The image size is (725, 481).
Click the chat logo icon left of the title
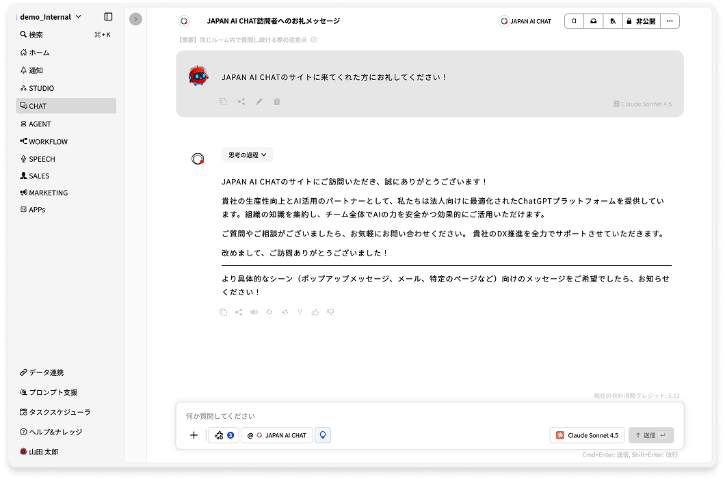point(184,21)
